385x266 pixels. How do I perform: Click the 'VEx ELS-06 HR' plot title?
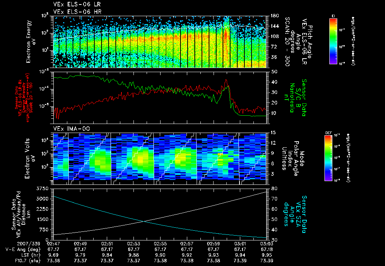coord(77,12)
